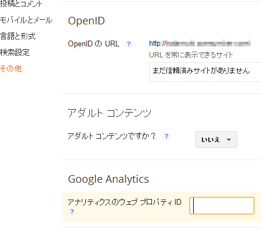Select the アナリティクスのウェブ プロパティ ID label
The width and height of the screenshot is (261, 228).
125,202
